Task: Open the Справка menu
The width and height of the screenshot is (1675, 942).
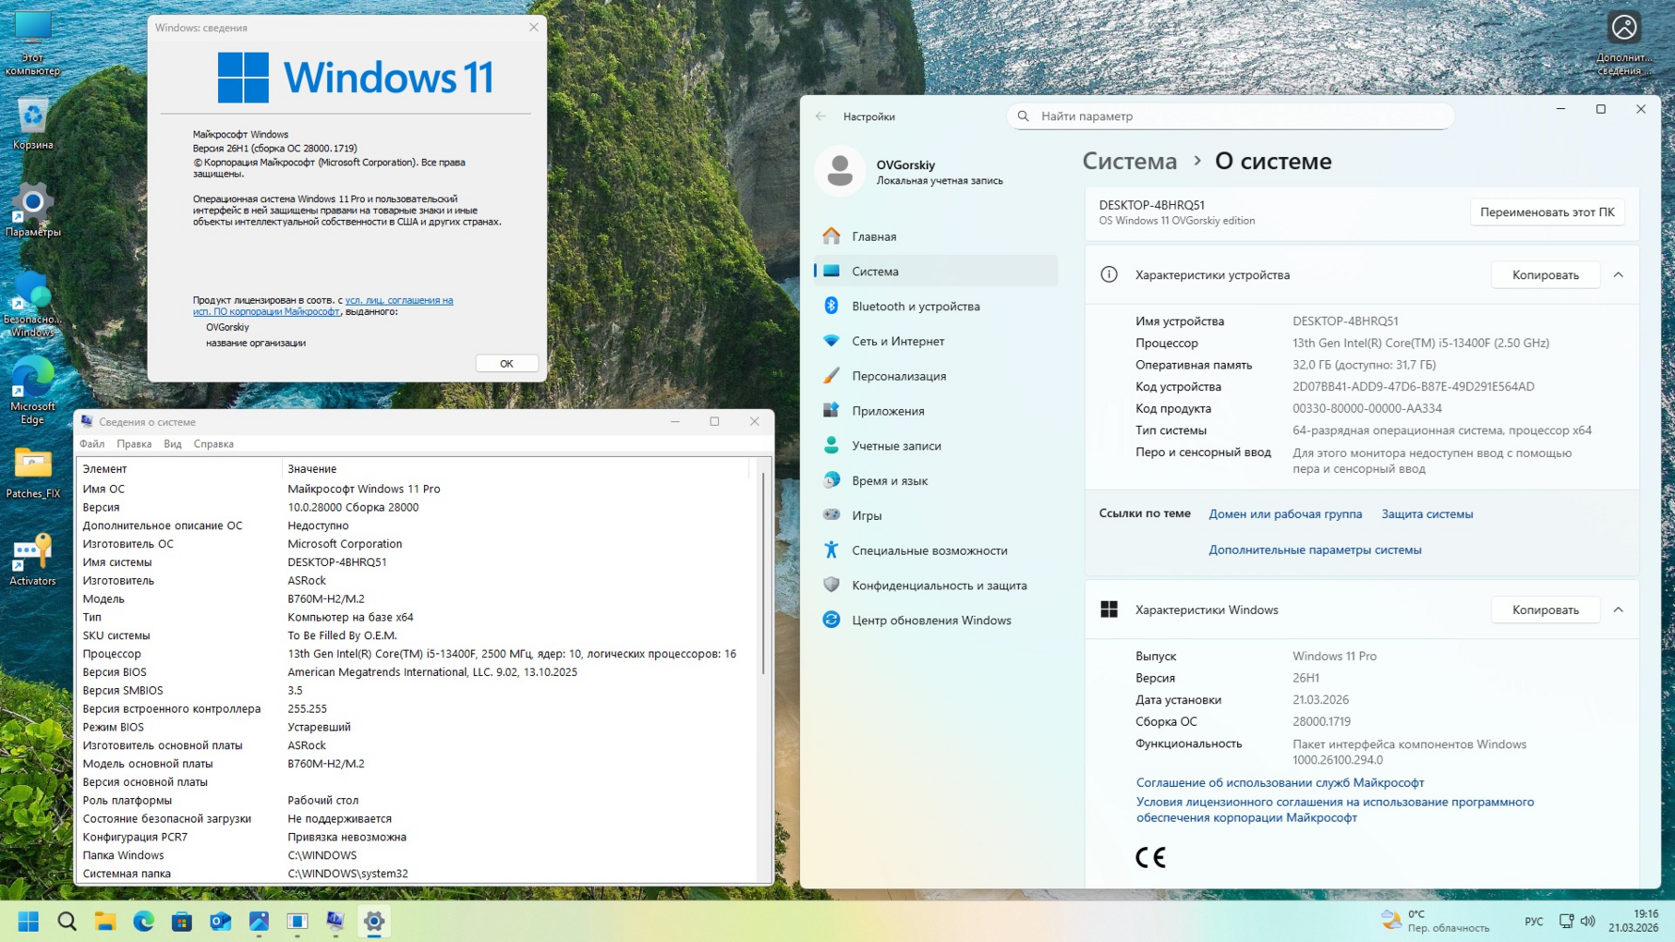Action: [213, 444]
